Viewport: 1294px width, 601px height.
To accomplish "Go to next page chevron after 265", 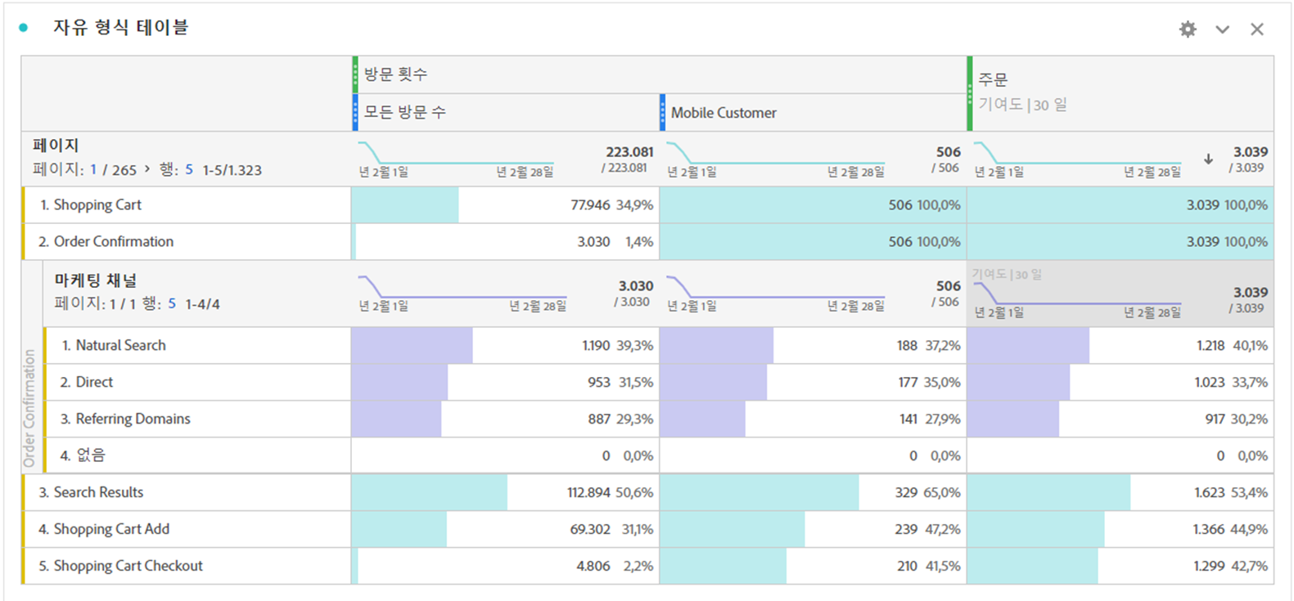I will pos(147,169).
